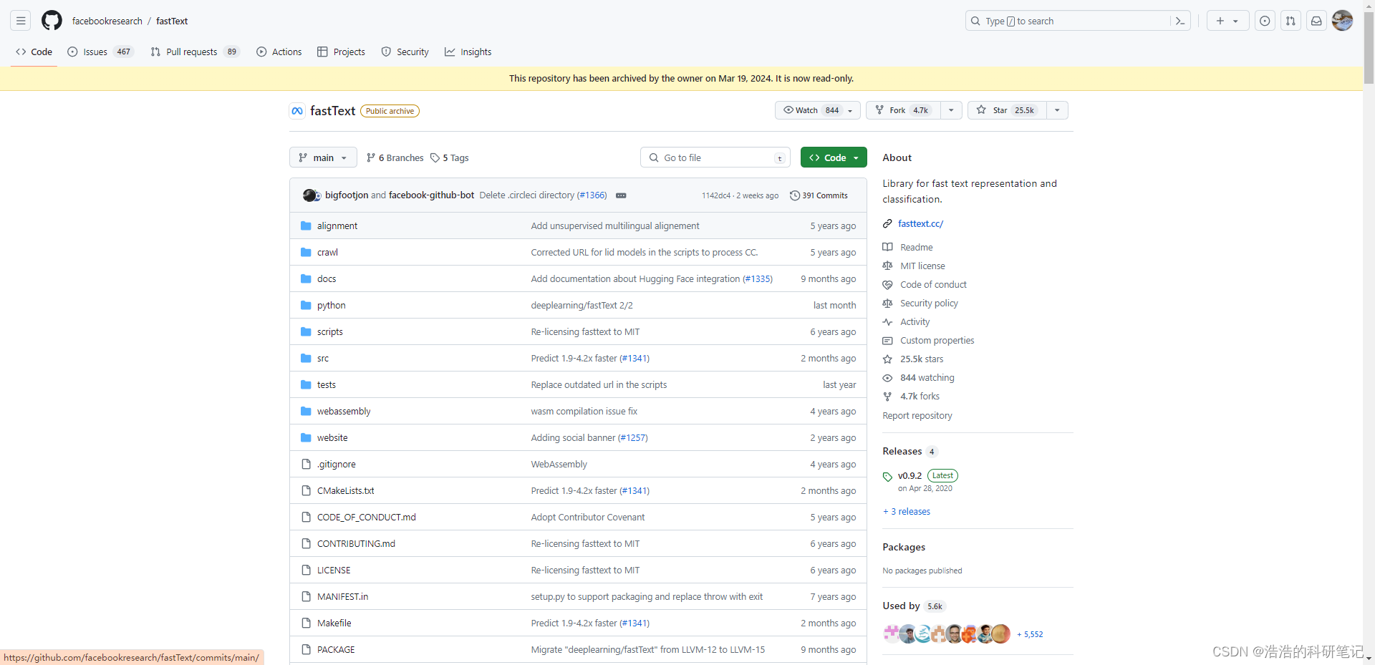Open the Security tab

[x=405, y=52]
